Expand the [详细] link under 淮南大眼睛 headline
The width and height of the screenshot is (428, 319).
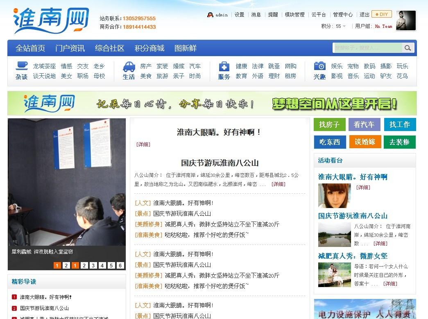click(143, 144)
